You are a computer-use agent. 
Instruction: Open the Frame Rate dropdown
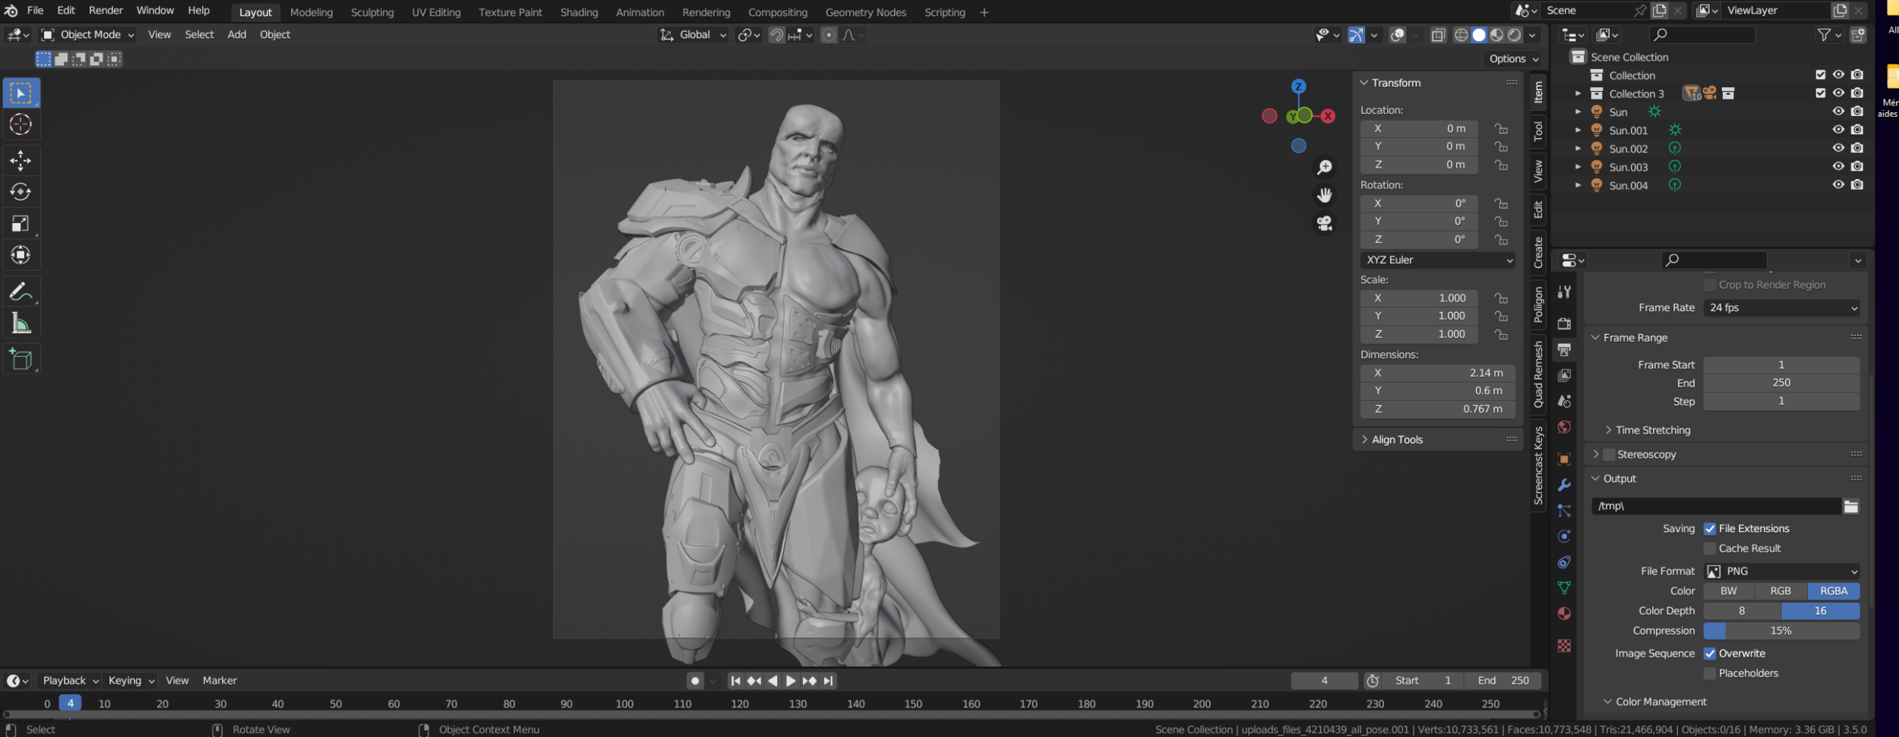tap(1782, 308)
